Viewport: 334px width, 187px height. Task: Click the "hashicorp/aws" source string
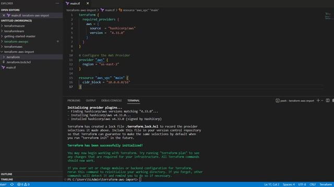coord(122,28)
